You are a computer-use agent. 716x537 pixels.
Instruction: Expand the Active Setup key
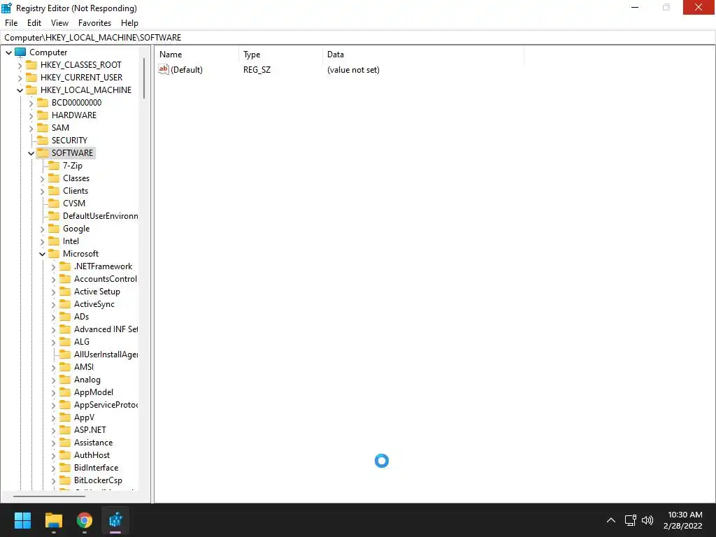[x=53, y=292]
